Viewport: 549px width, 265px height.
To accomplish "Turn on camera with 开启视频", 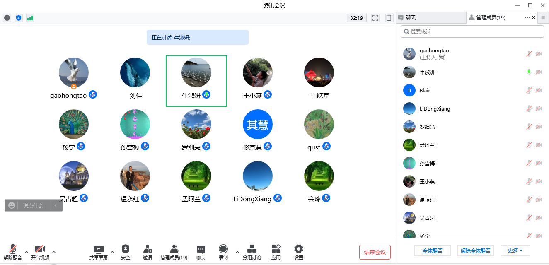I will (40, 252).
